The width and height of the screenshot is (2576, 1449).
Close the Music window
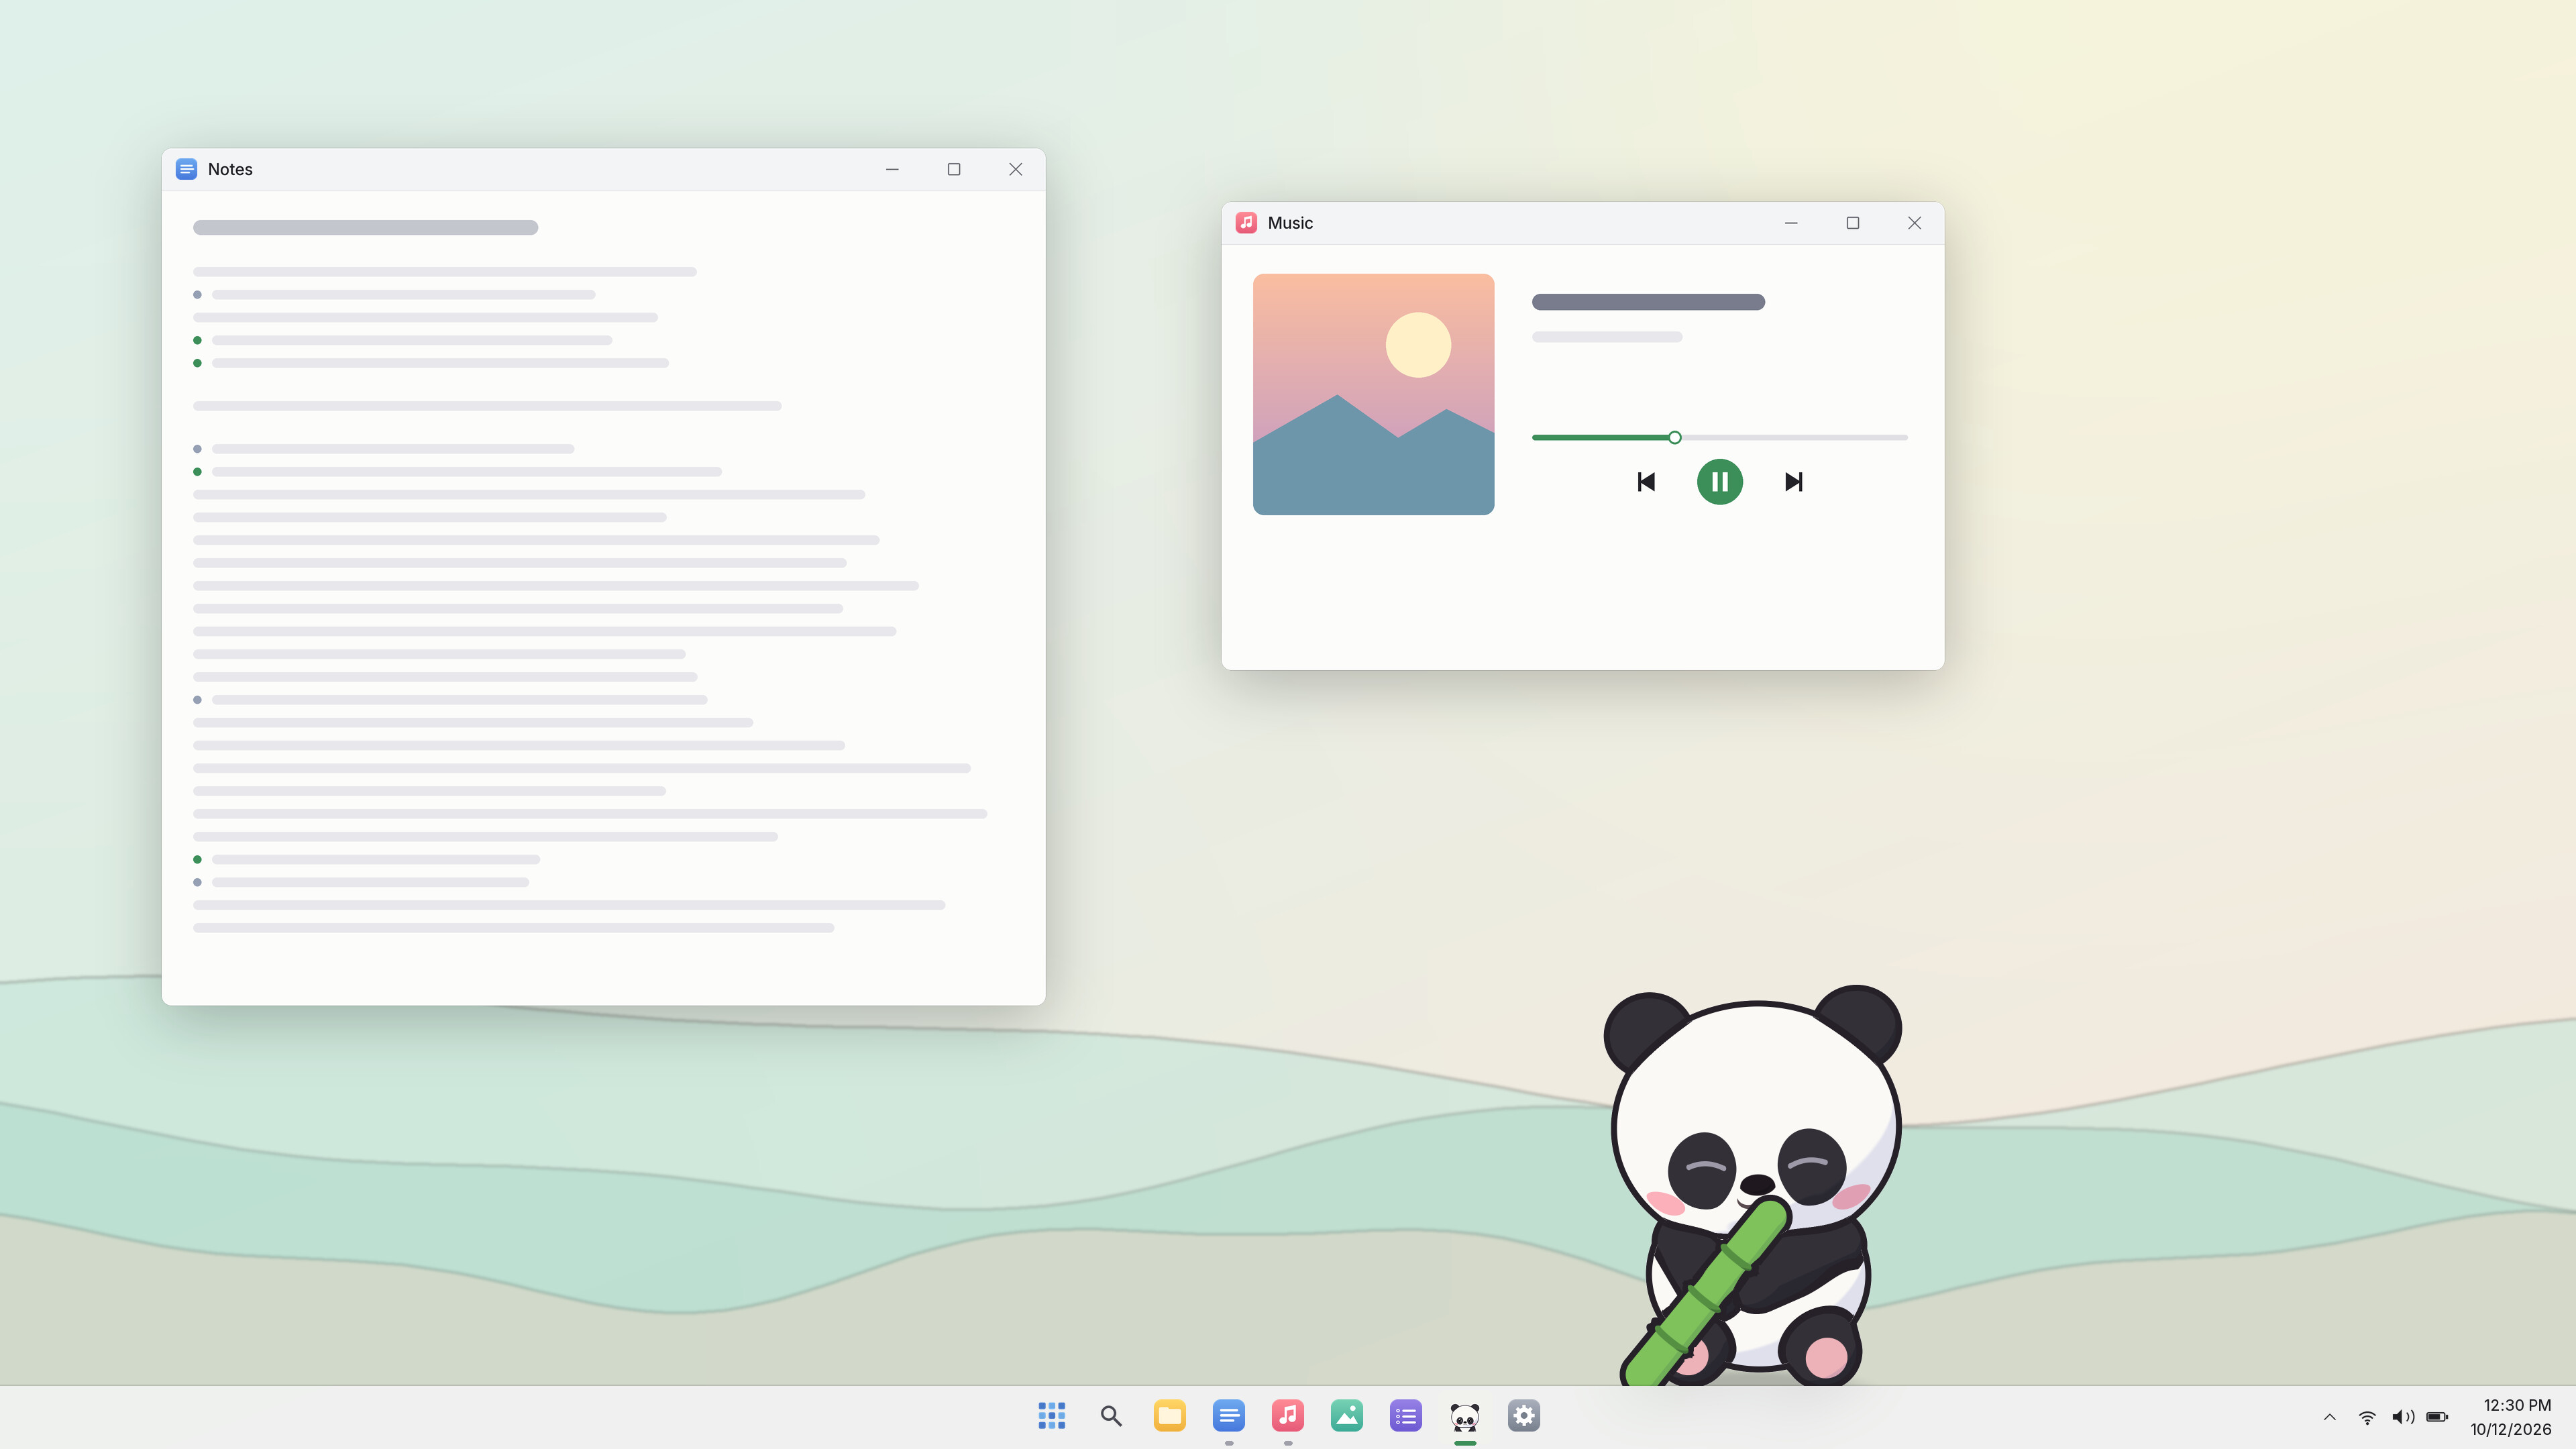click(x=1914, y=223)
